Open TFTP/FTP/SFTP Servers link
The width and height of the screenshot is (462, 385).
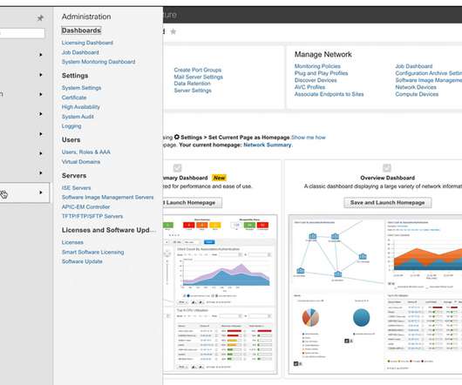pos(92,216)
